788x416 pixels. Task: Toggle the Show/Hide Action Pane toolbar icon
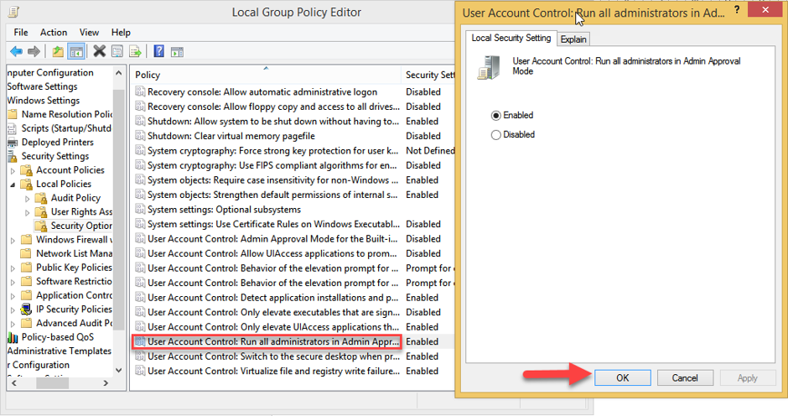[x=177, y=52]
